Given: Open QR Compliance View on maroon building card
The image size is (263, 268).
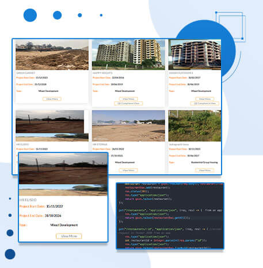Looking at the screenshot, I should click(205, 104).
